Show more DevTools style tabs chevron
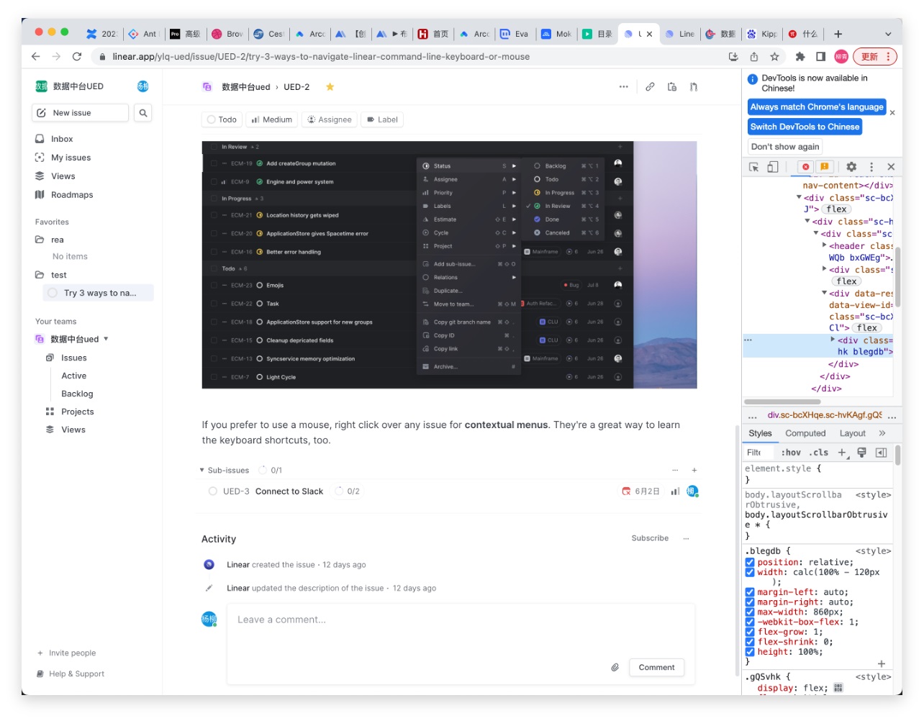This screenshot has width=924, height=721. 882,433
